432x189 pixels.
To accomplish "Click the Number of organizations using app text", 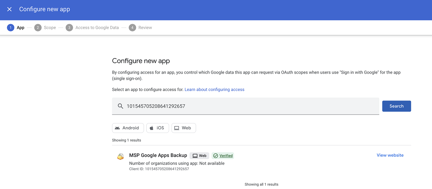I will (x=177, y=163).
